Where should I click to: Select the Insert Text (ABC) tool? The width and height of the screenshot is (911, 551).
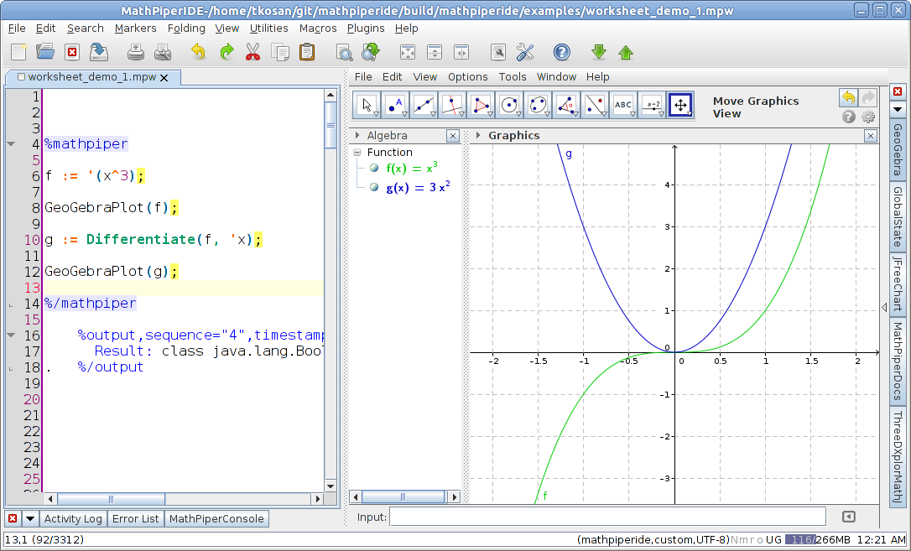click(623, 105)
